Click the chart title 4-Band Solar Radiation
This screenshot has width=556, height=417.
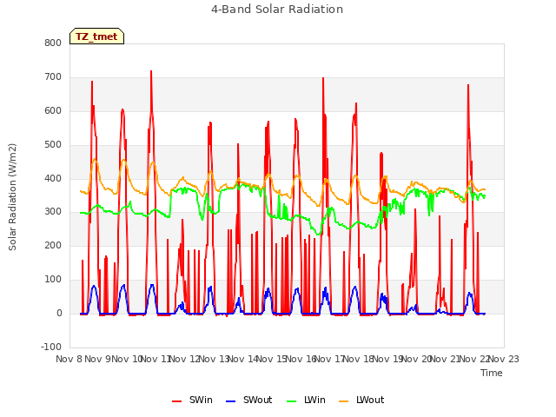pos(277,10)
